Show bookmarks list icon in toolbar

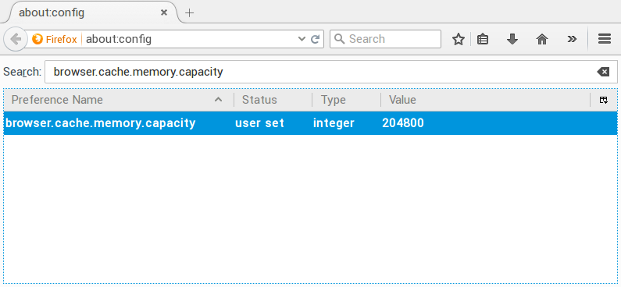point(483,39)
